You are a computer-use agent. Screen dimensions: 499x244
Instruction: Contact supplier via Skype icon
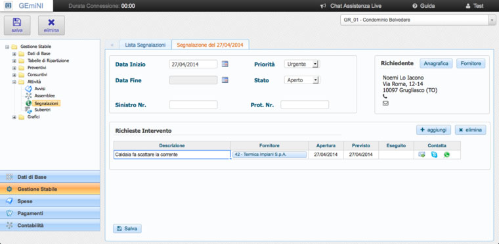(x=434, y=155)
